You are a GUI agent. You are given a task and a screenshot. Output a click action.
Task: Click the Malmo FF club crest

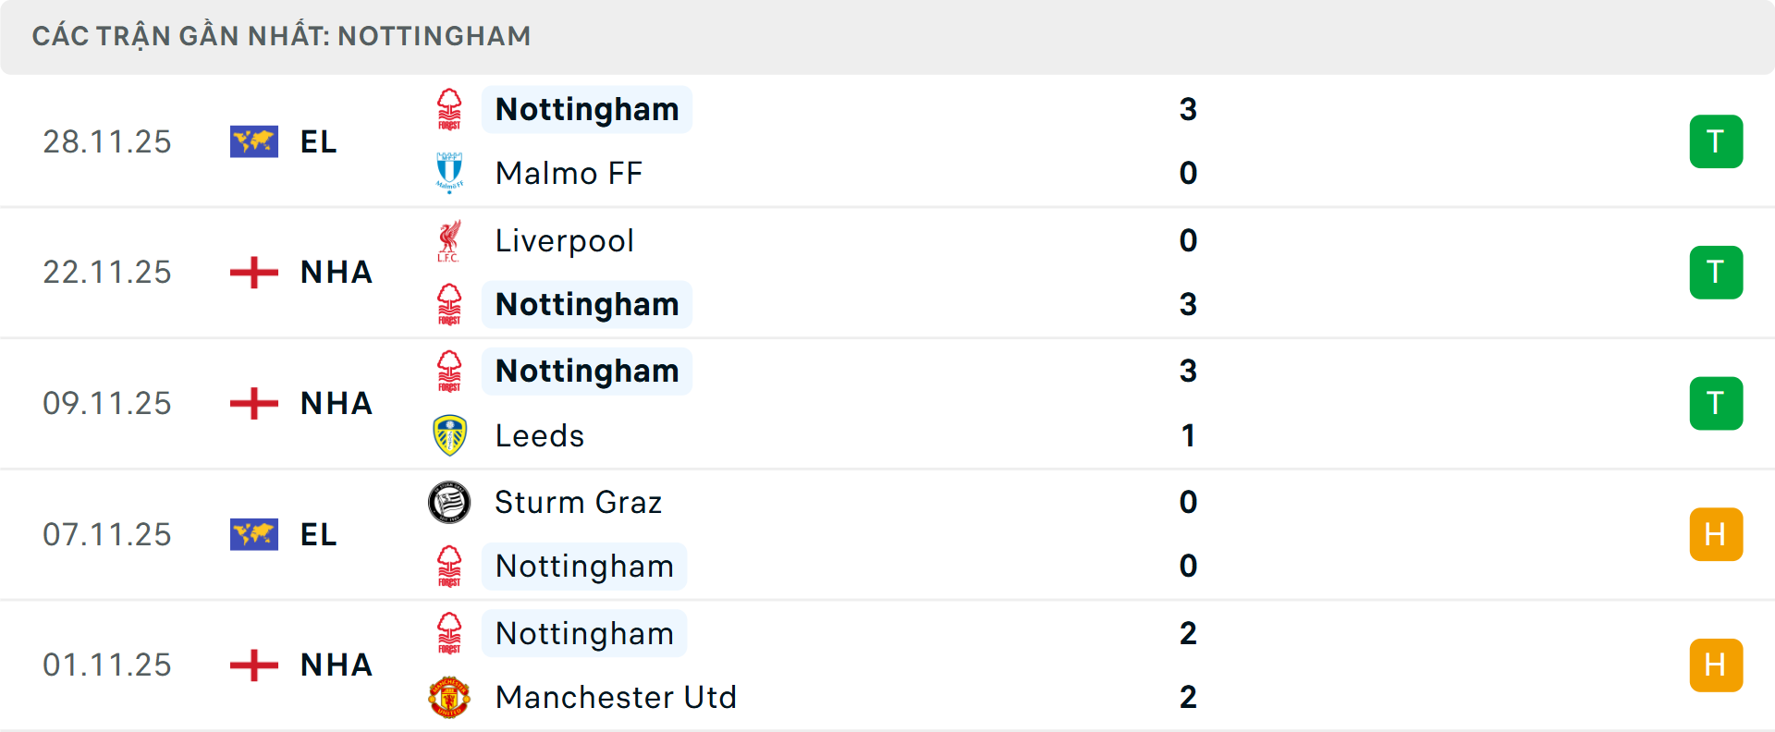pyautogui.click(x=449, y=173)
